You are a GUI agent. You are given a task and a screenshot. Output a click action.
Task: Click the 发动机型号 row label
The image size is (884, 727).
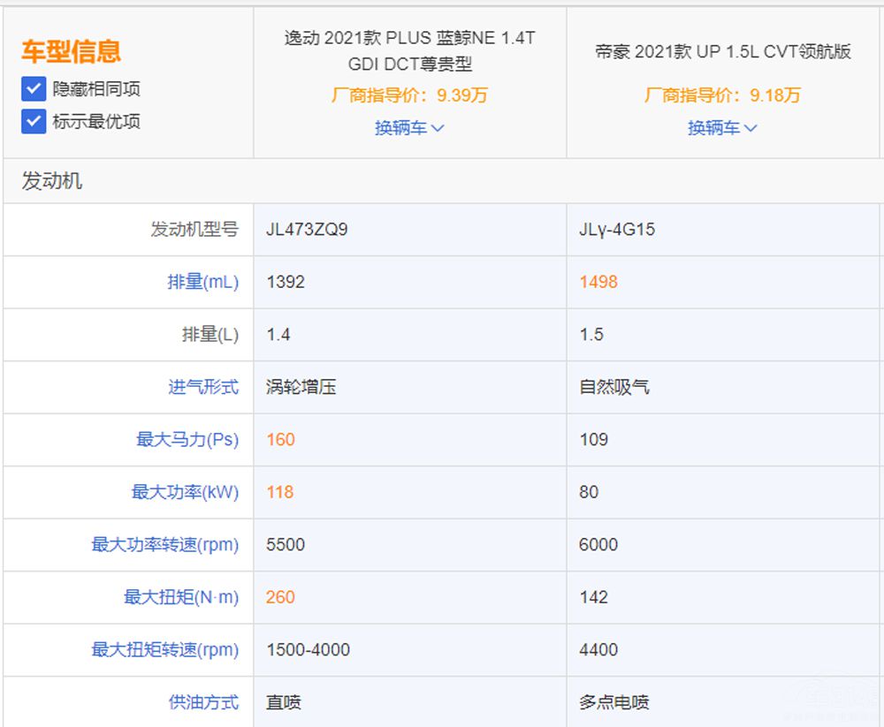194,230
